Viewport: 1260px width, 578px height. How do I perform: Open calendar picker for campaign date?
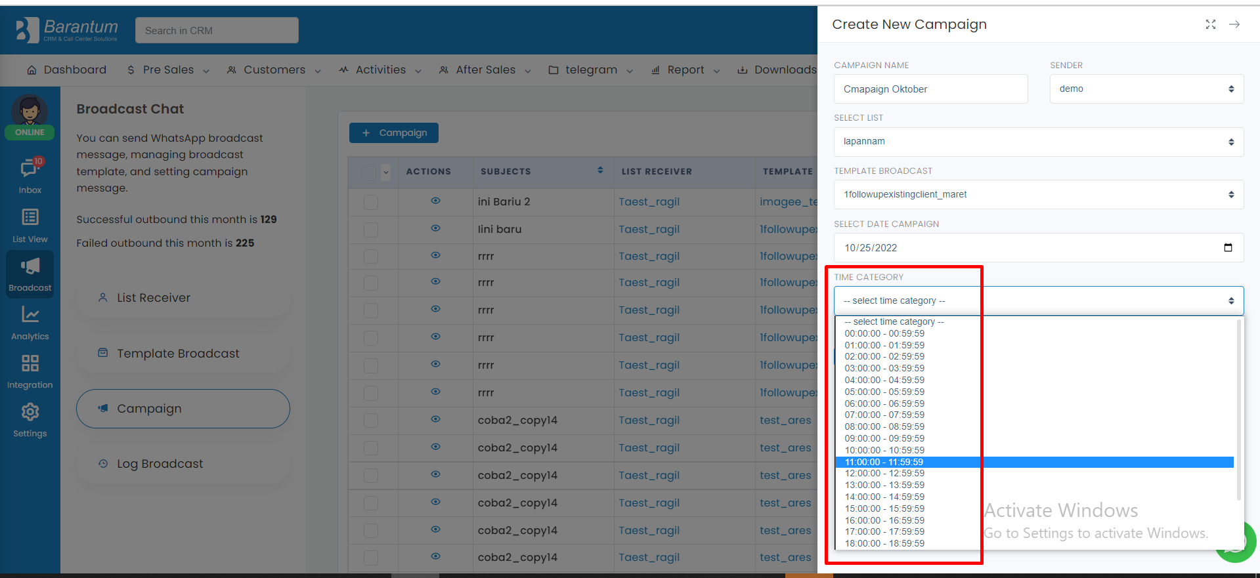click(x=1228, y=248)
